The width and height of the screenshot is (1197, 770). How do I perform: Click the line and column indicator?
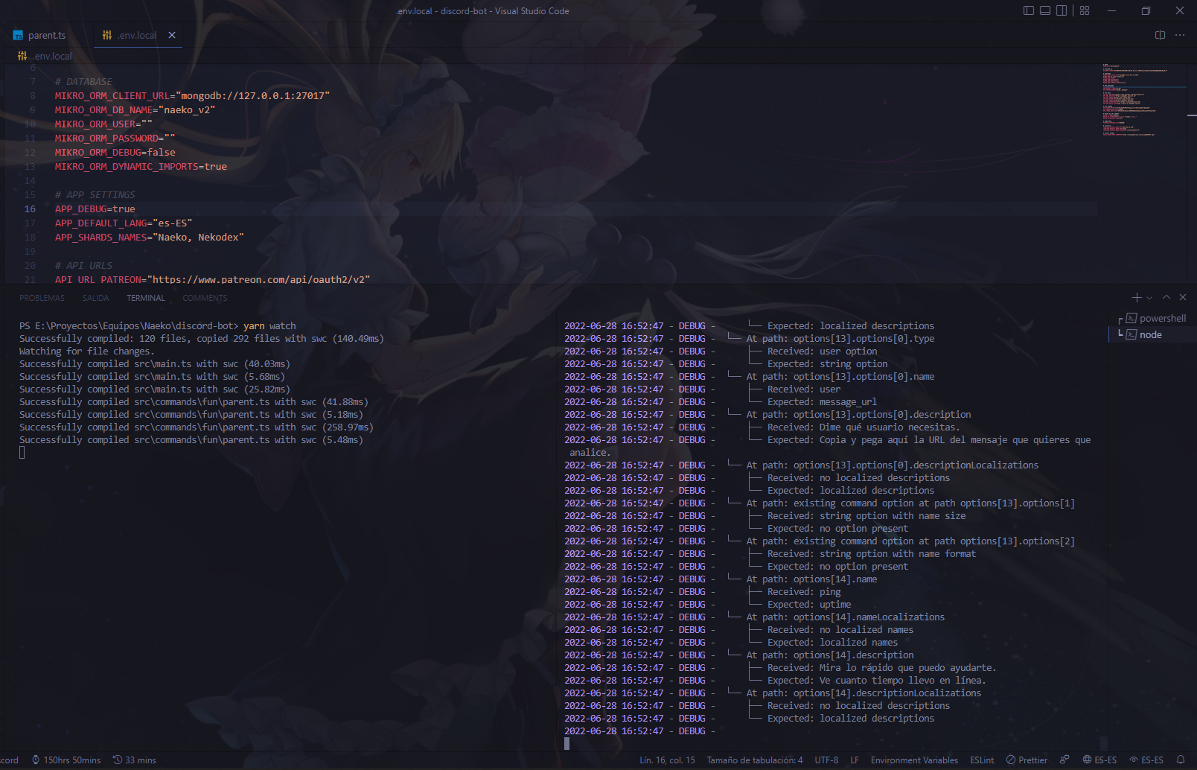pos(666,760)
